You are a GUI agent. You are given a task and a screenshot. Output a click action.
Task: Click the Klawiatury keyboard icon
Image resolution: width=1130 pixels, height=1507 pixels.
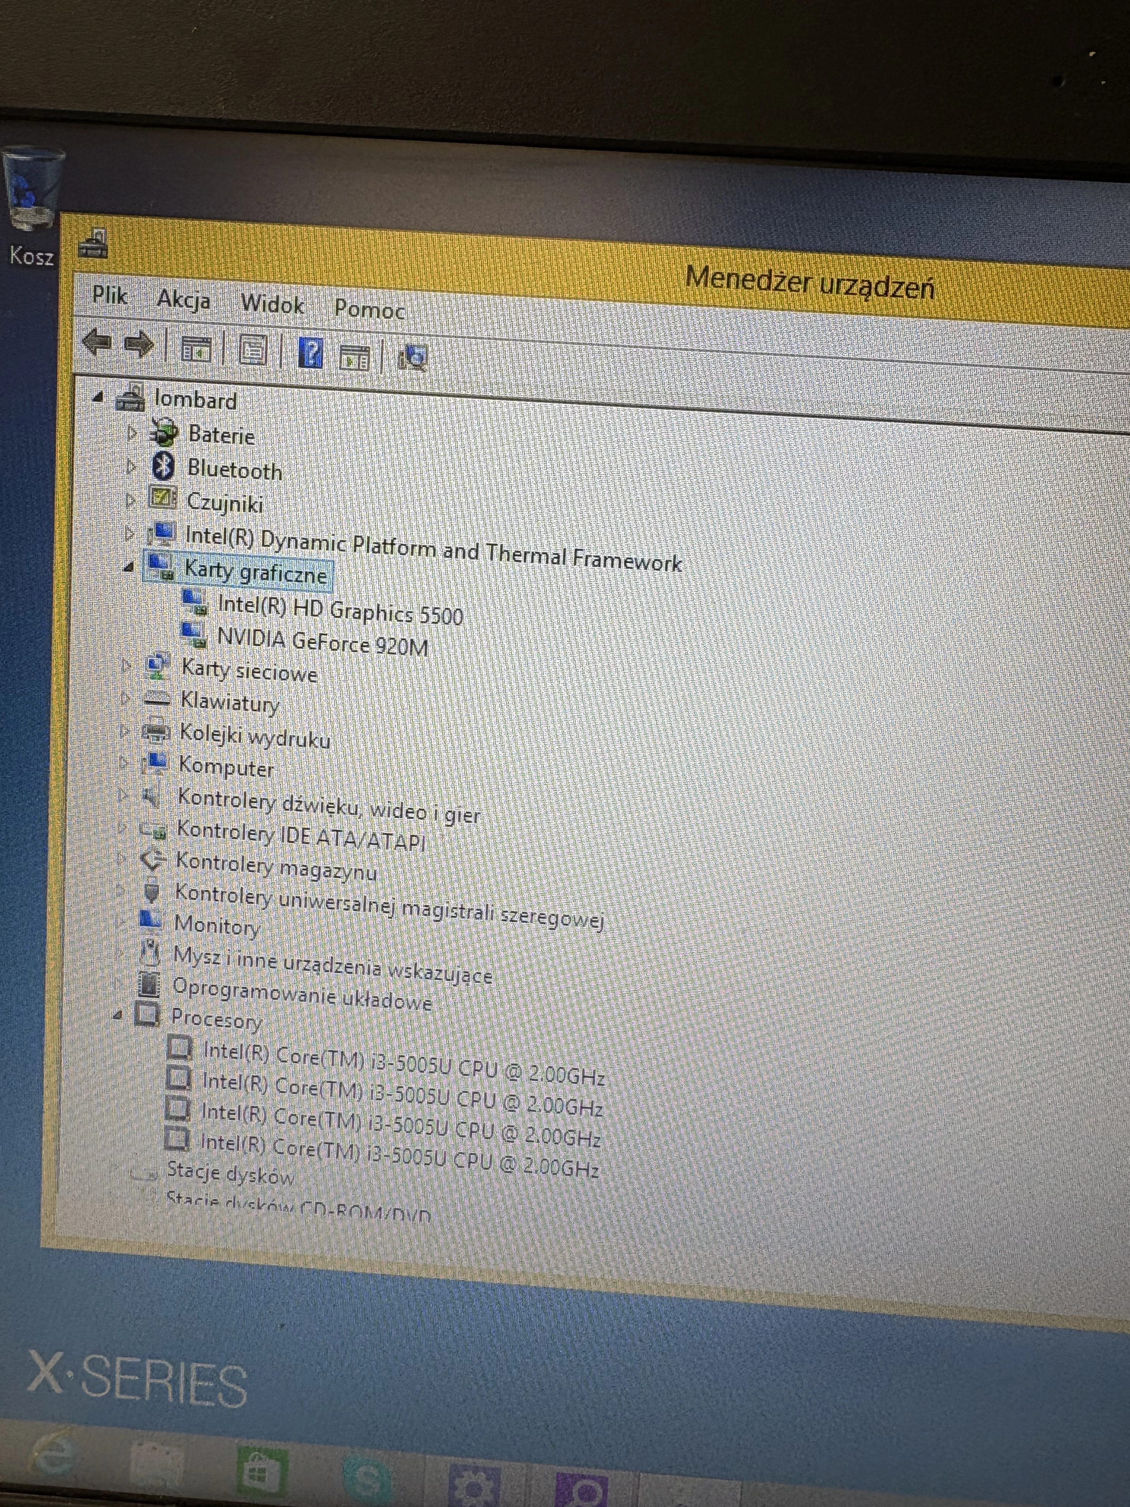pos(157,698)
